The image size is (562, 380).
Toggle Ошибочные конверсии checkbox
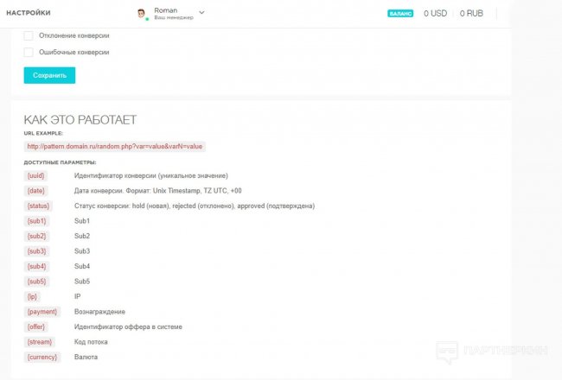pyautogui.click(x=29, y=52)
